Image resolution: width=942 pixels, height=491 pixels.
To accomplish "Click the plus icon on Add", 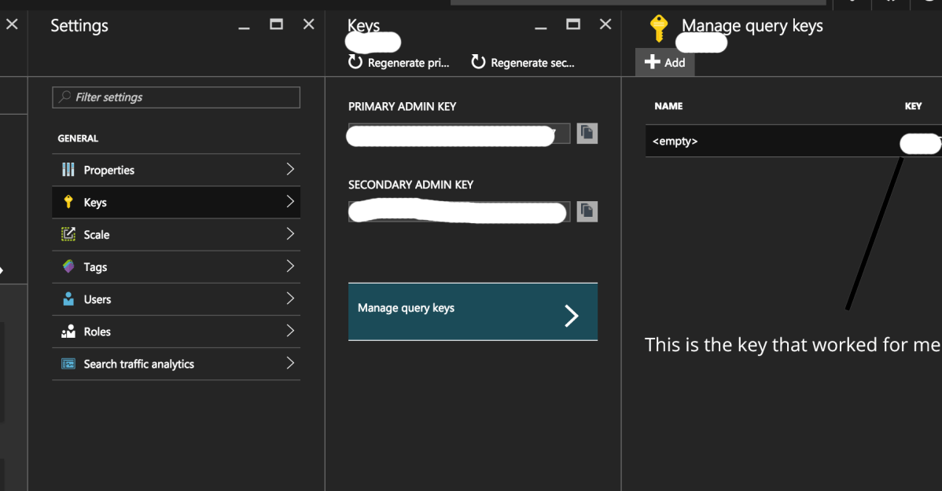I will 652,62.
